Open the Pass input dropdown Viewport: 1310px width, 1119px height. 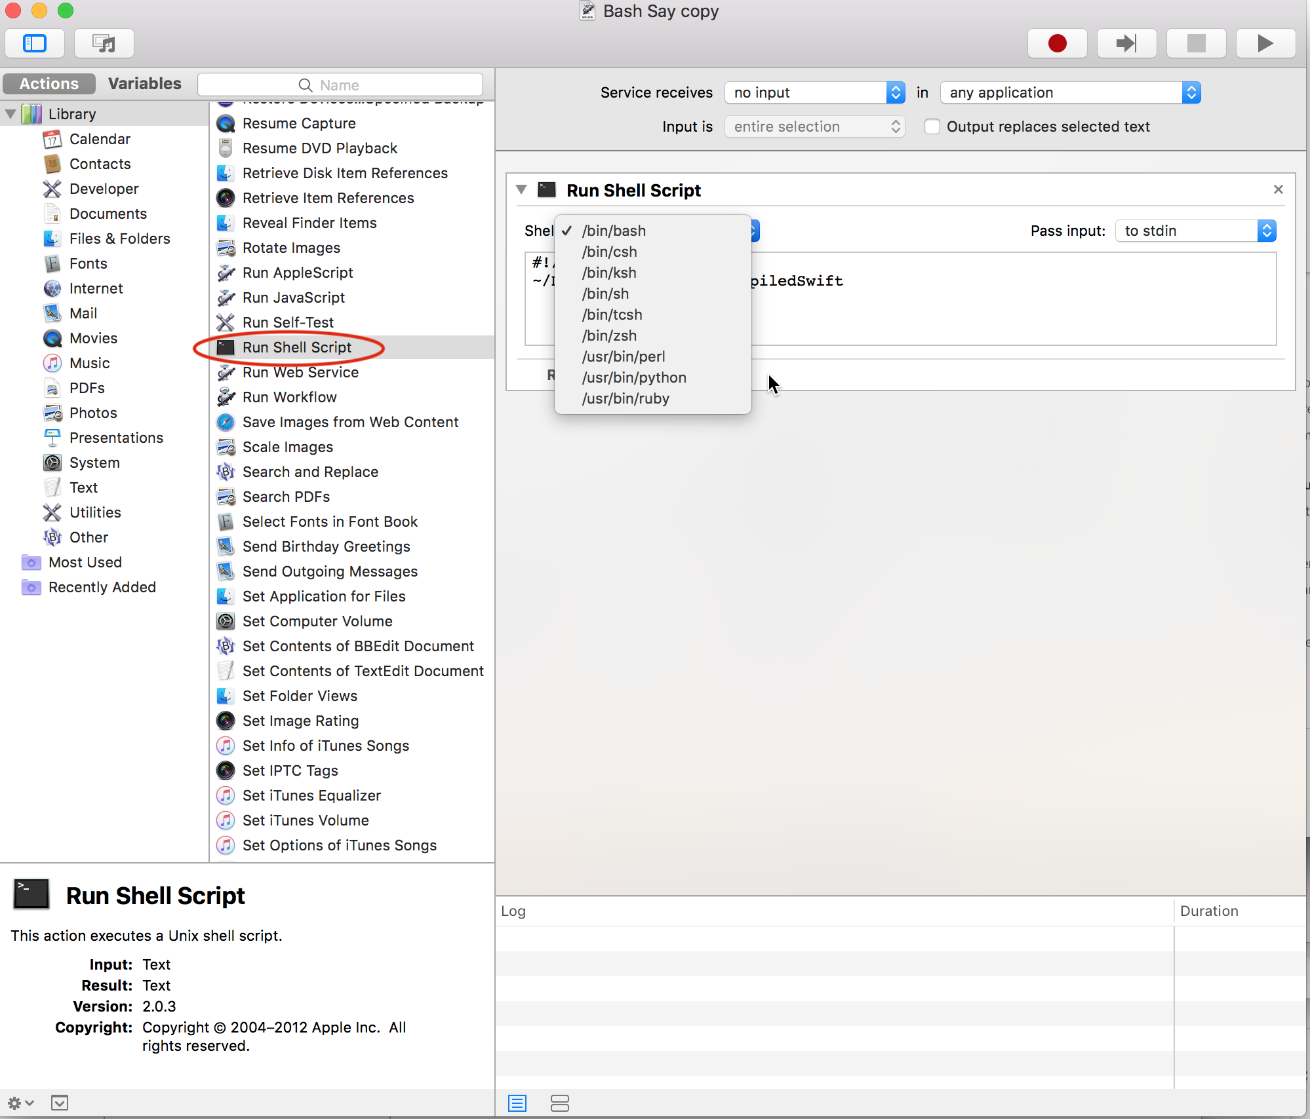(1195, 231)
